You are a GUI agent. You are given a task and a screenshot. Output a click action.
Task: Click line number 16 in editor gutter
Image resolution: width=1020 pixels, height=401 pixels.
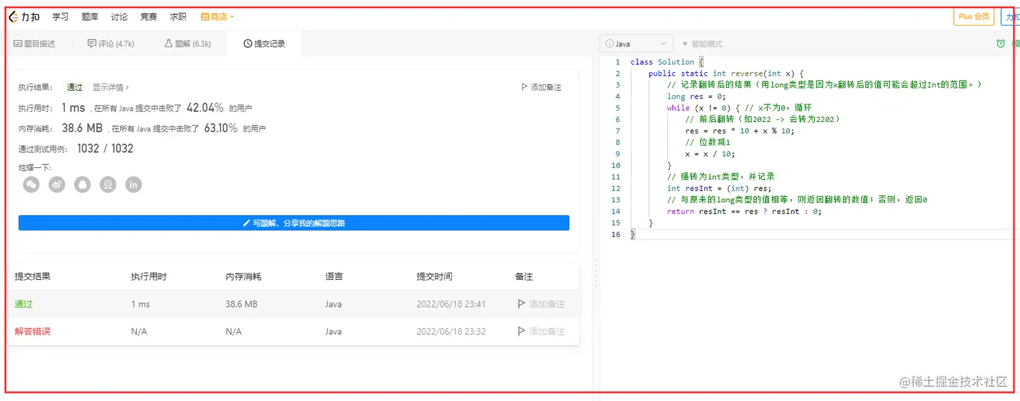tap(615, 235)
